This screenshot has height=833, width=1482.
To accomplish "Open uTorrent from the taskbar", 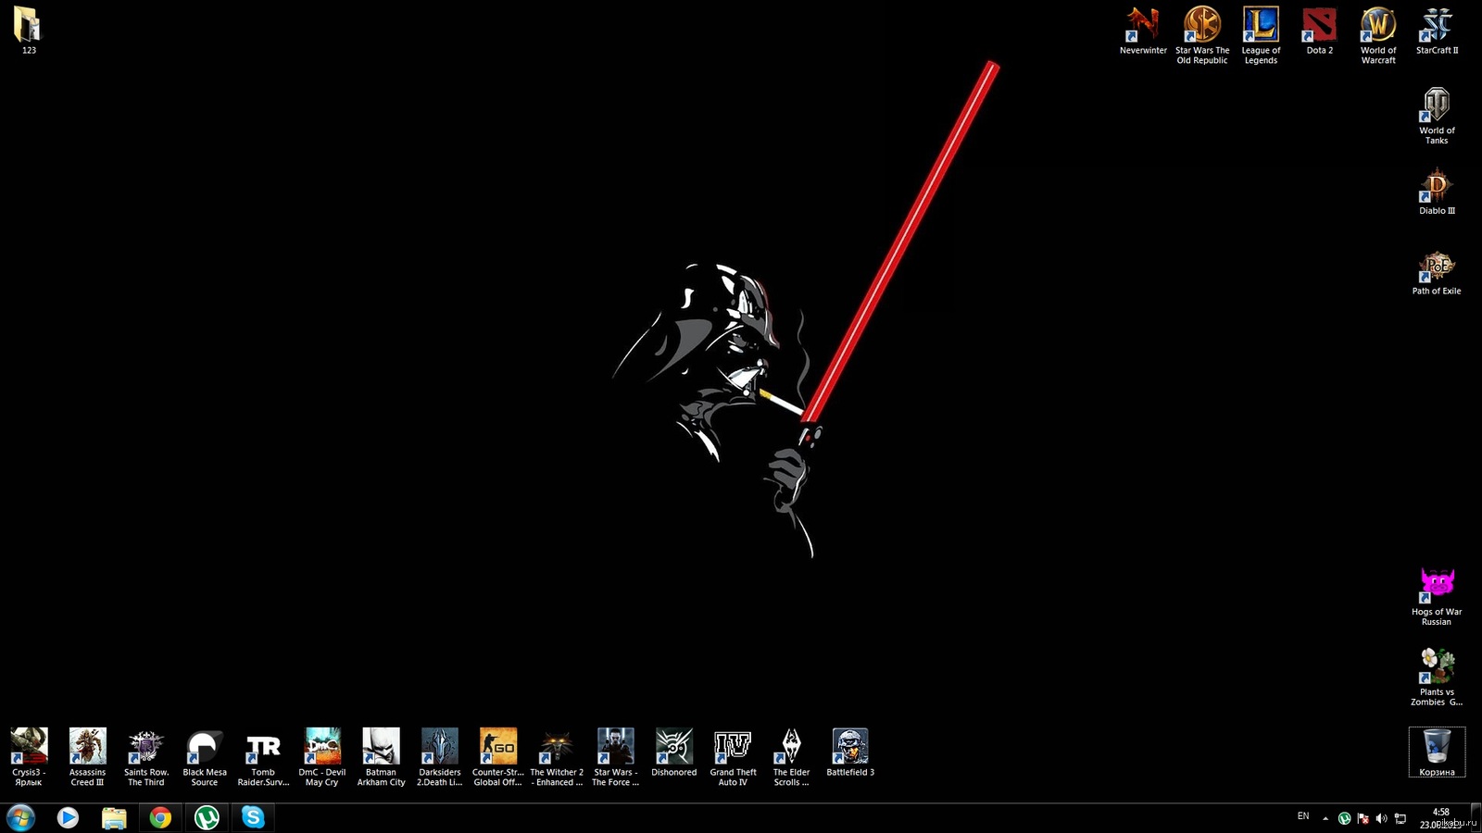I will (207, 817).
